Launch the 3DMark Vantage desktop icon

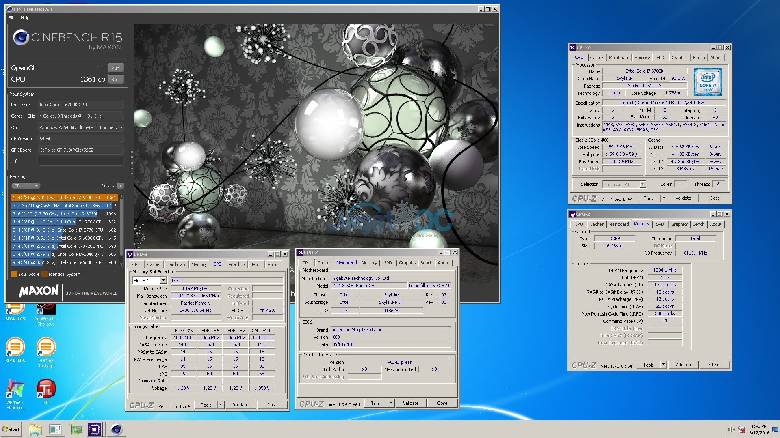[46, 352]
